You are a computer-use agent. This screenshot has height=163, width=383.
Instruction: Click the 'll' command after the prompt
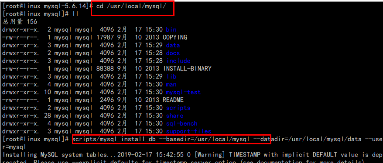pyautogui.click(x=75, y=14)
